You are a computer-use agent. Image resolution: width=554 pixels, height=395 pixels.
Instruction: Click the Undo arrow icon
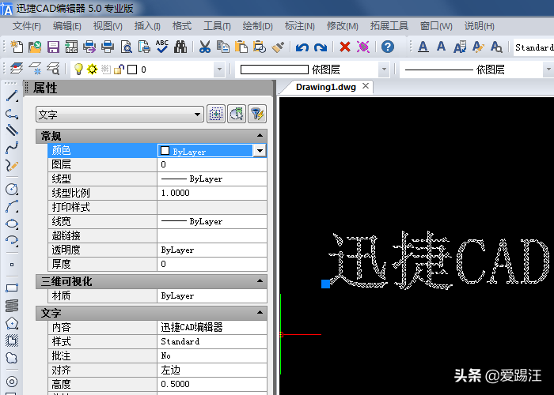(302, 47)
